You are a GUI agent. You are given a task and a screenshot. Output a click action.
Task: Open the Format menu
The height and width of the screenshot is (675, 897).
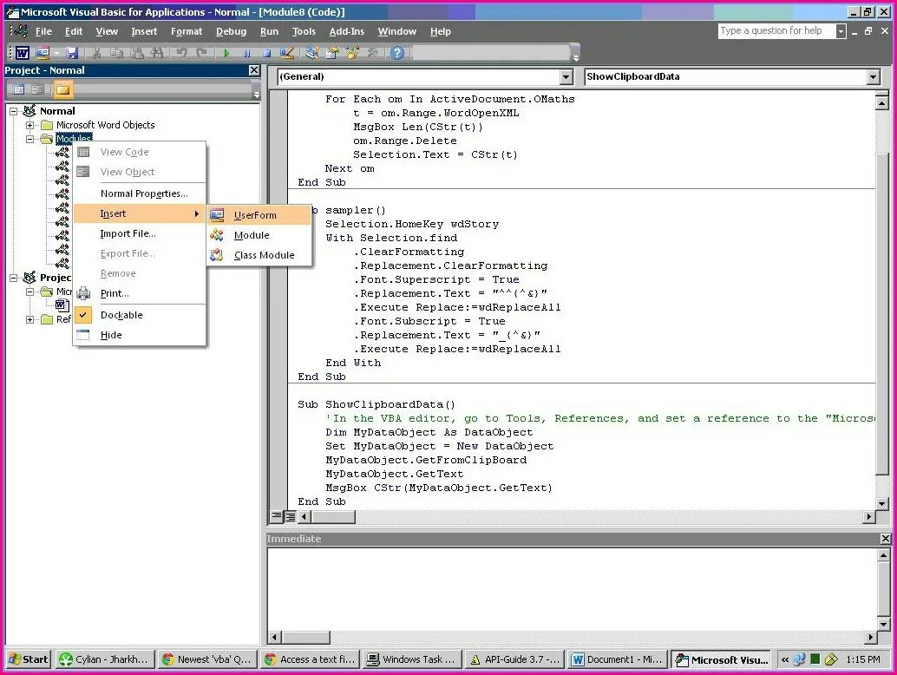[x=187, y=31]
